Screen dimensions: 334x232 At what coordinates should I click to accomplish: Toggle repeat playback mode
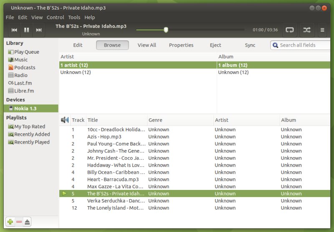[290, 30]
